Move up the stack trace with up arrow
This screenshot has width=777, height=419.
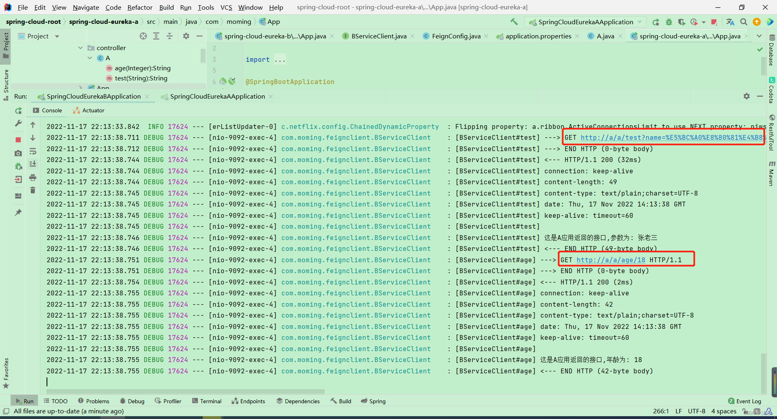pos(33,125)
